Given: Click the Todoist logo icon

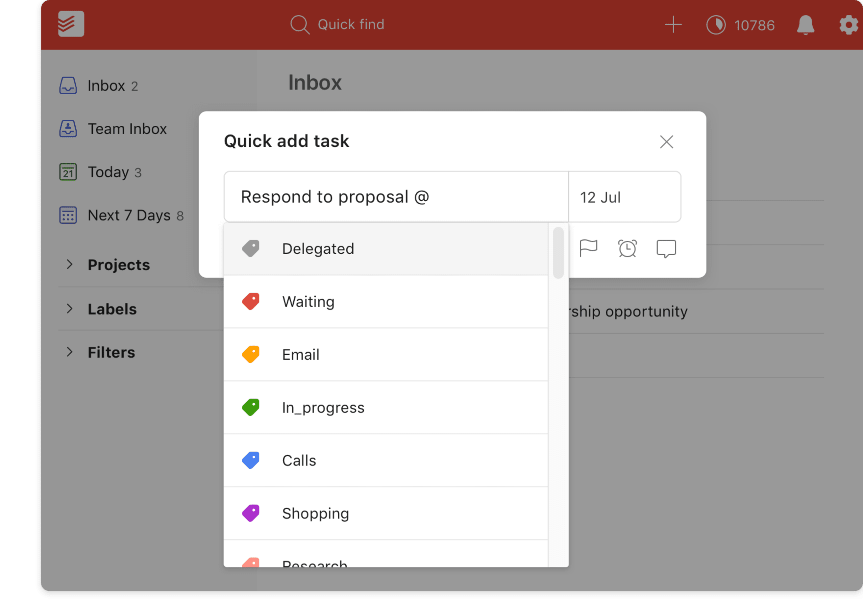Looking at the screenshot, I should coord(71,24).
